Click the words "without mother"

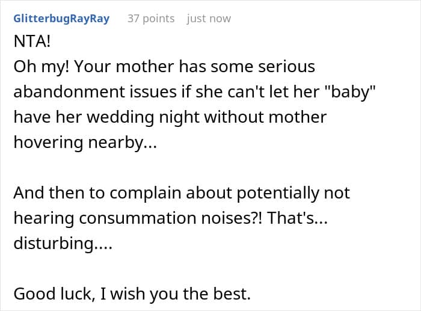click(x=260, y=117)
